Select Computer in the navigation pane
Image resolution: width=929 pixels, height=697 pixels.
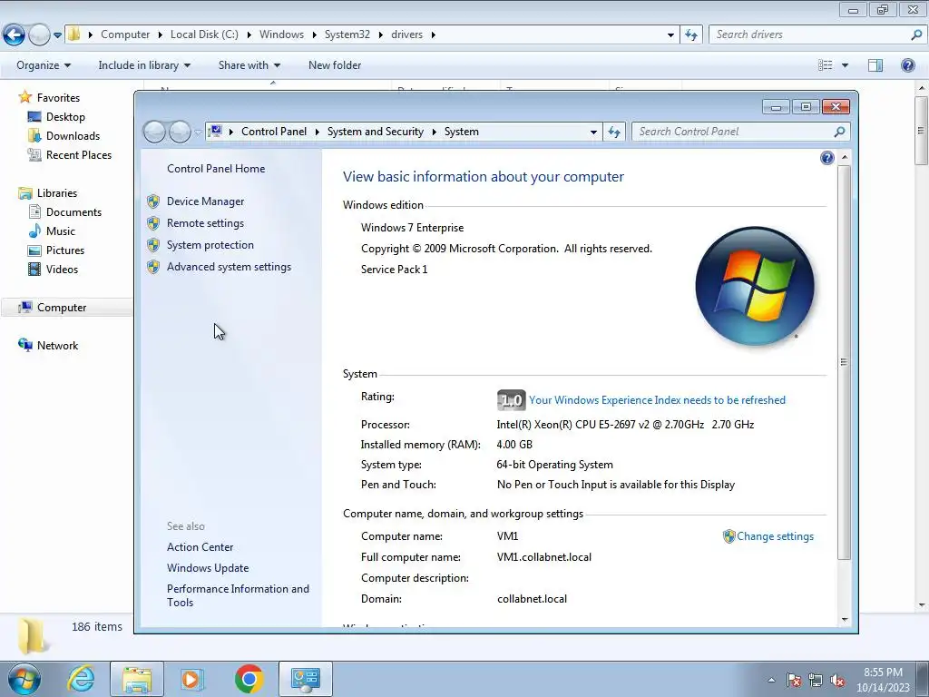62,308
